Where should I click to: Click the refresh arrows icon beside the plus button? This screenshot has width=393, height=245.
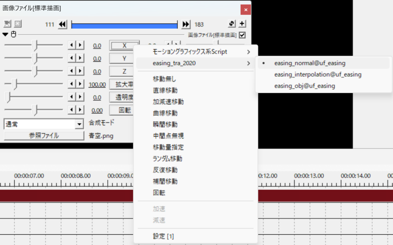click(231, 24)
